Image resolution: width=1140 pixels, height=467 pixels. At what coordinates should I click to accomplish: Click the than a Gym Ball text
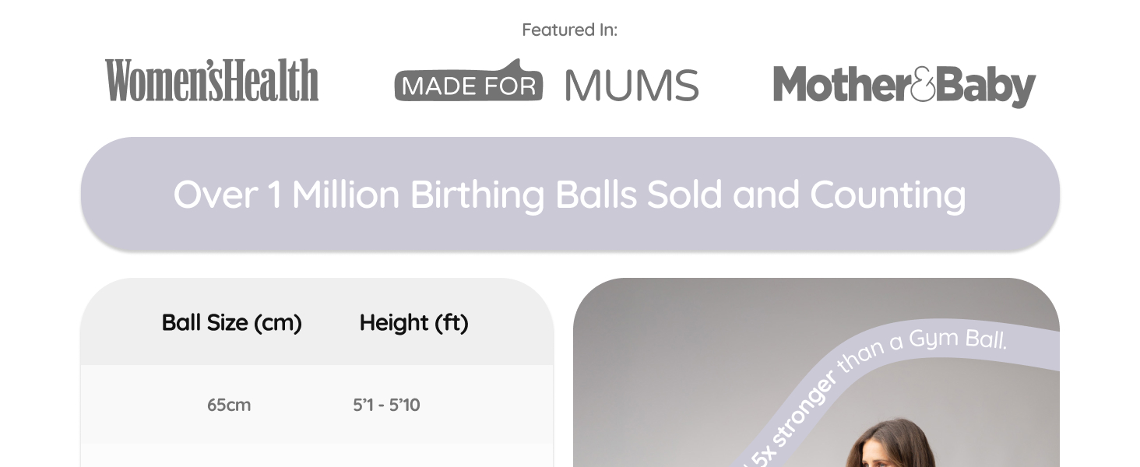coord(923,348)
